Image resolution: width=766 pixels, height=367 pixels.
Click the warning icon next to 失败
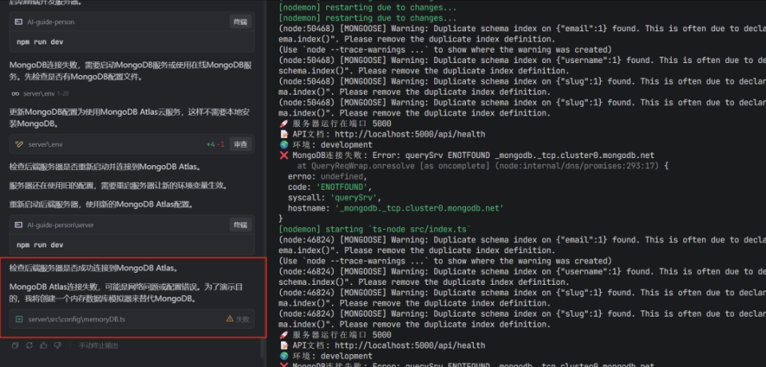(230, 319)
